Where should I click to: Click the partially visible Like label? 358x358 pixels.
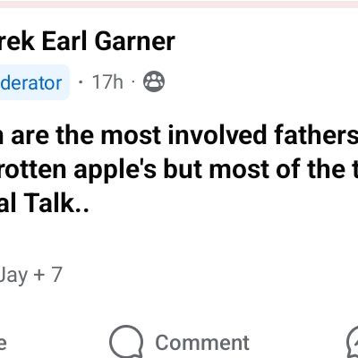(3, 343)
